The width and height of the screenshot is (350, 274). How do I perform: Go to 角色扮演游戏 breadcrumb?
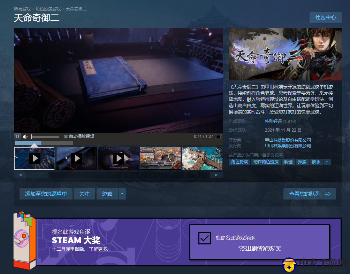tap(48, 9)
